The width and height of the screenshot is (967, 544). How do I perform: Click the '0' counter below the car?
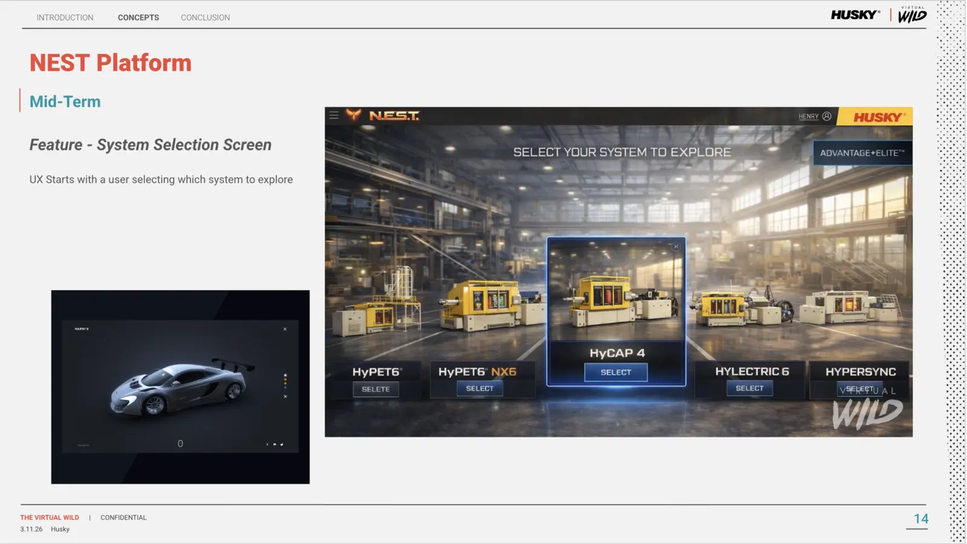(180, 444)
